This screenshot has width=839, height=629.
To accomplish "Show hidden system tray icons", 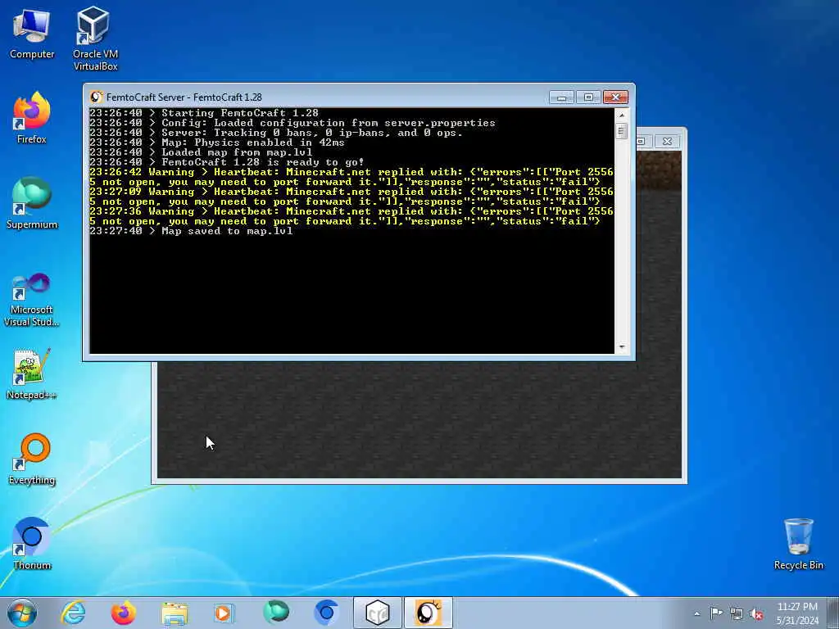I will 696,613.
